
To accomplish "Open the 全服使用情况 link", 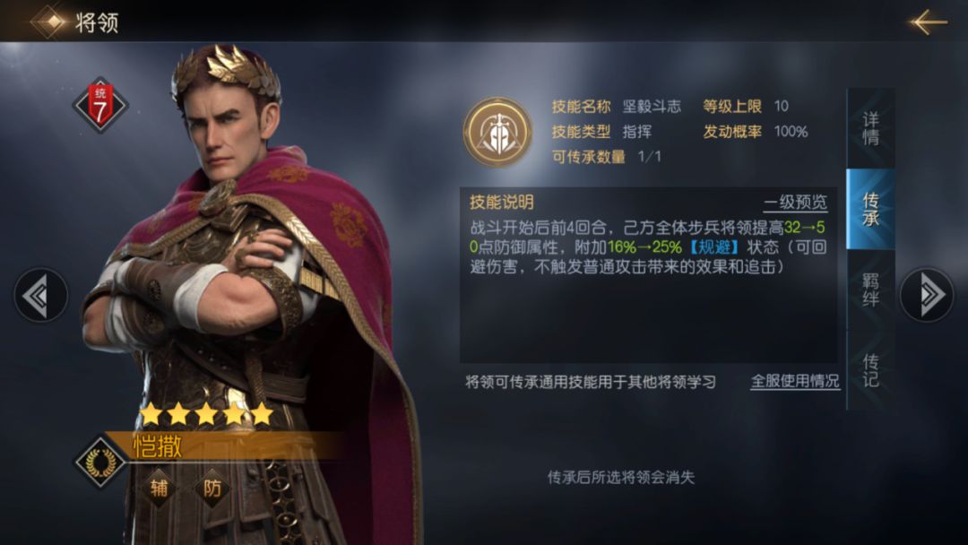I will (x=795, y=382).
